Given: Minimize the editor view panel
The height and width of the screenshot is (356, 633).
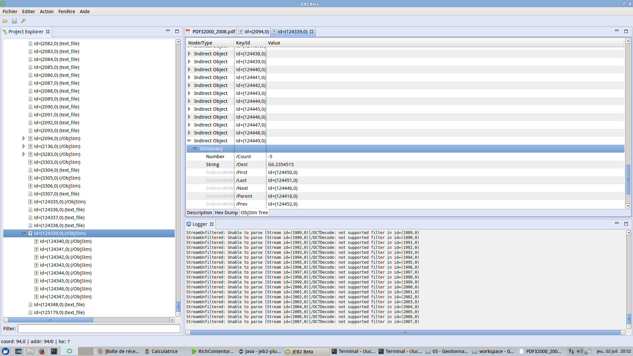Looking at the screenshot, I should pos(617,31).
